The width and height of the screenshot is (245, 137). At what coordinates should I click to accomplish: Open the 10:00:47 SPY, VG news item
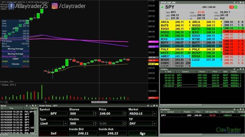point(17,127)
